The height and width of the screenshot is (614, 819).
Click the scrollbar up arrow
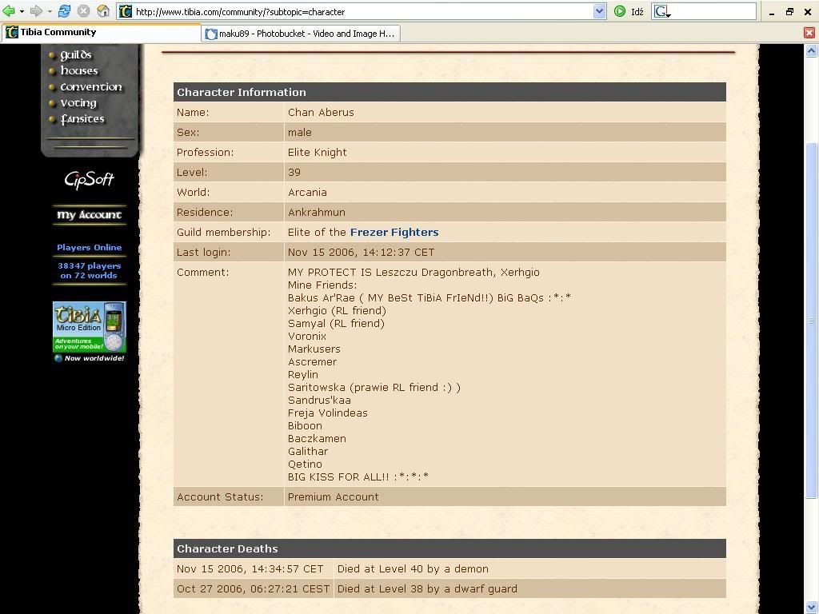click(811, 50)
